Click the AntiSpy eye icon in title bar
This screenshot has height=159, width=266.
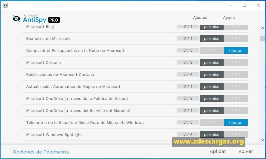pos(5,5)
